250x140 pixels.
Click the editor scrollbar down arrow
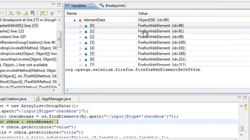pyautogui.click(x=241, y=135)
